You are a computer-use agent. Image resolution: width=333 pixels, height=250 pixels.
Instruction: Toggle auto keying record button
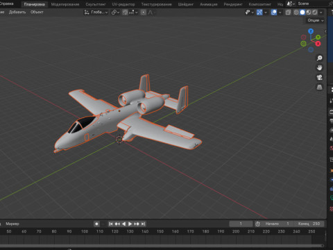[96, 224]
